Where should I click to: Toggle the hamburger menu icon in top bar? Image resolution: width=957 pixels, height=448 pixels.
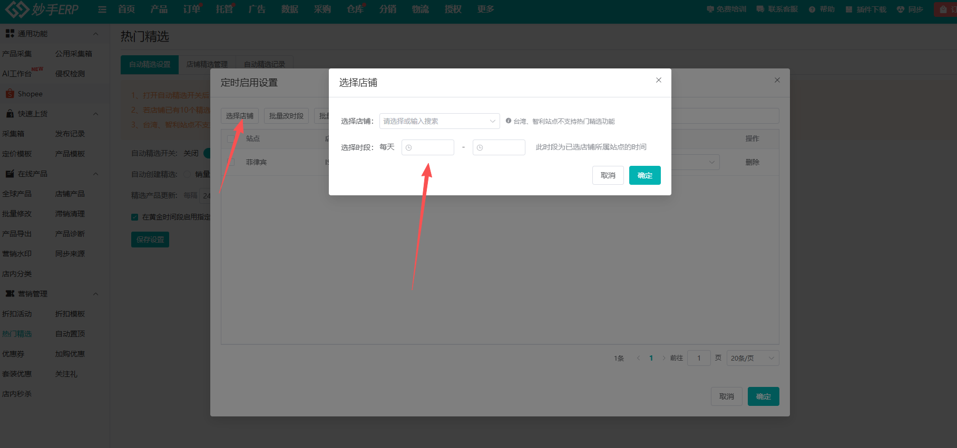click(x=102, y=9)
